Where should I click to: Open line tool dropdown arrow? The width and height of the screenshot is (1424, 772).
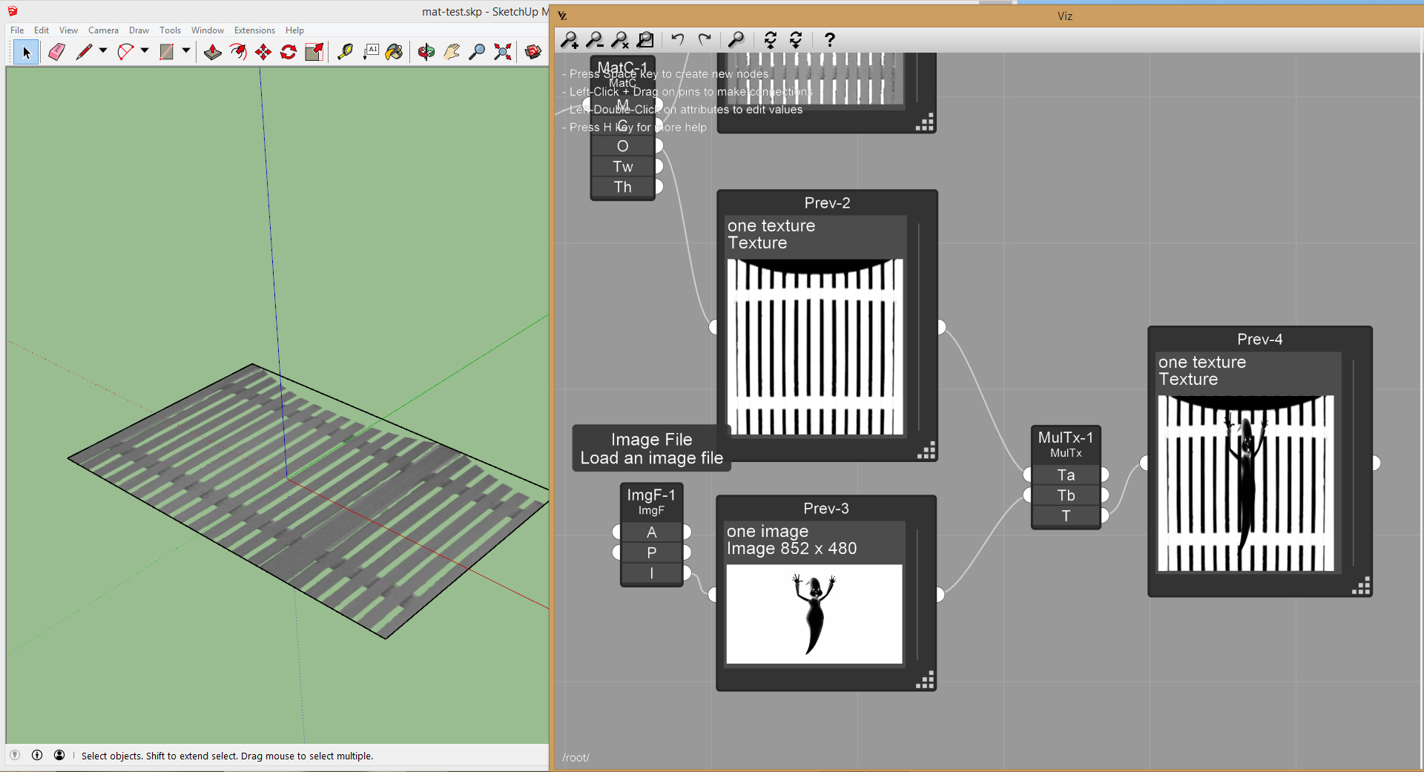[103, 51]
